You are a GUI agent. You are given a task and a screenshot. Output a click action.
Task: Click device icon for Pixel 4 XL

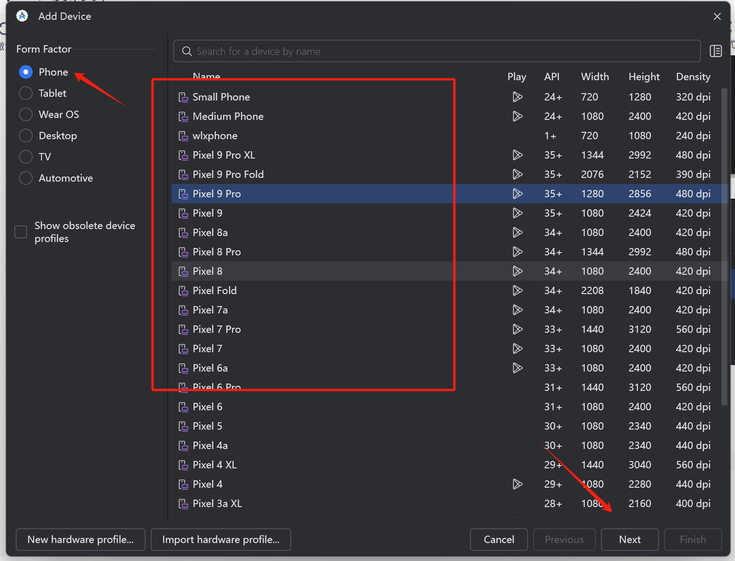coord(183,465)
